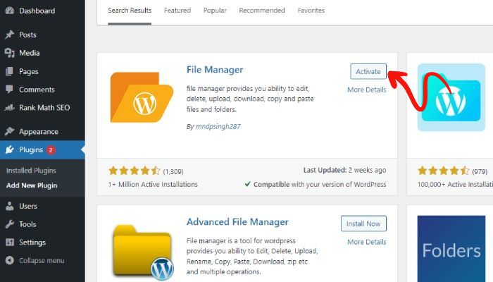The width and height of the screenshot is (493, 282).
Task: Install Advanced File Manager now
Action: click(363, 223)
